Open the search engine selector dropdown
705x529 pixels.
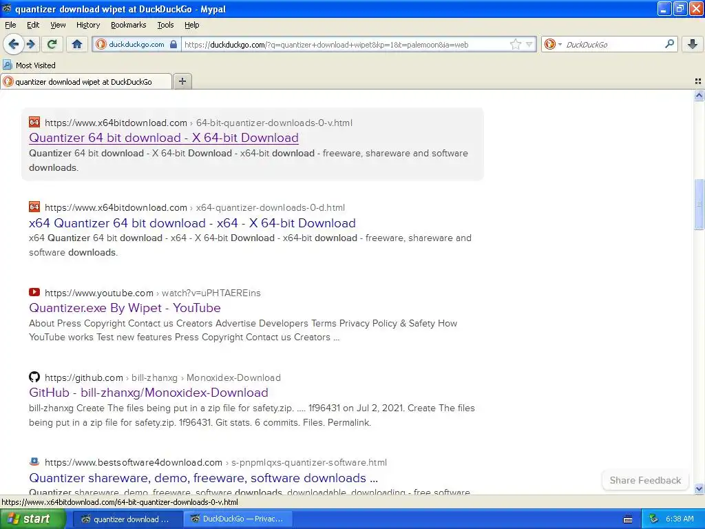553,44
